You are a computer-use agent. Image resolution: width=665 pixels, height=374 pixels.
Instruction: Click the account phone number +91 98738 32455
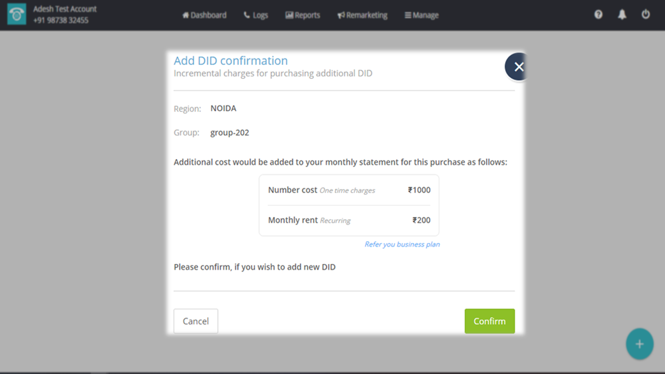coord(61,20)
